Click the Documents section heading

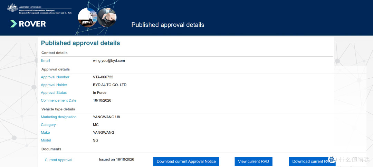click(51, 149)
